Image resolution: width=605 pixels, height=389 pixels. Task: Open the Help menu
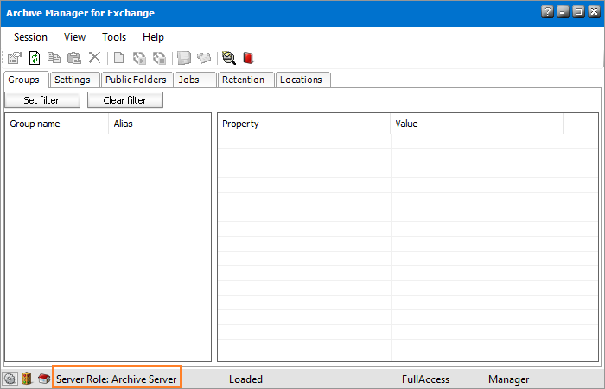click(153, 37)
